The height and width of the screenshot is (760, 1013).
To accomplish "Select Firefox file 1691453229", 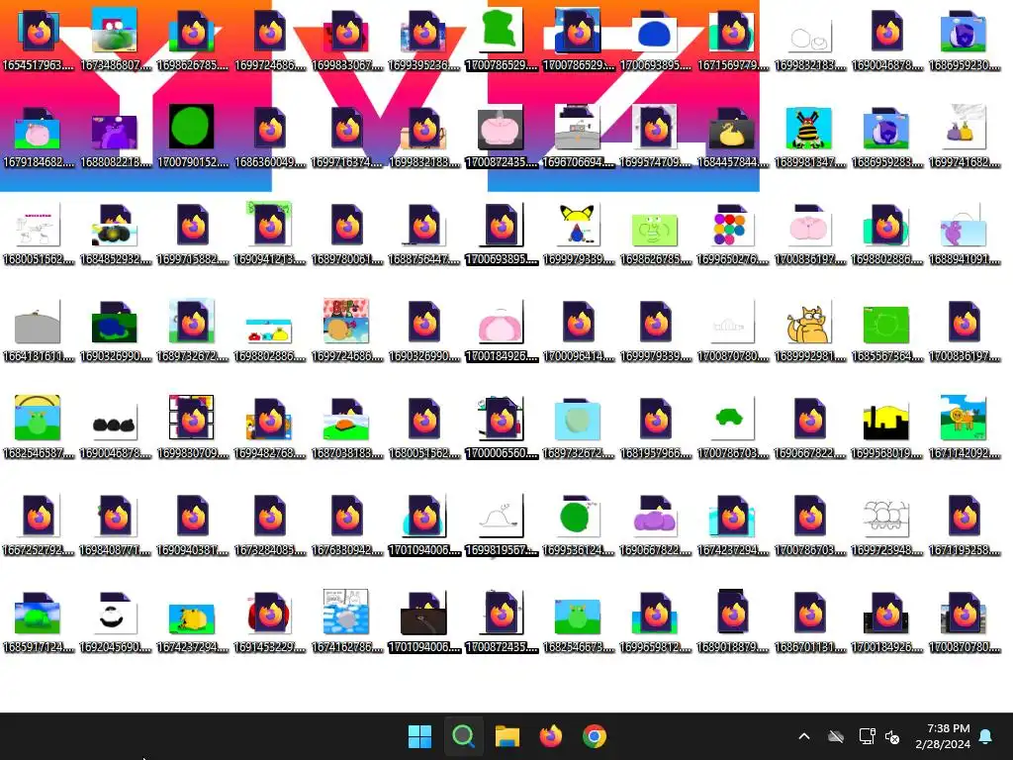I will (269, 621).
